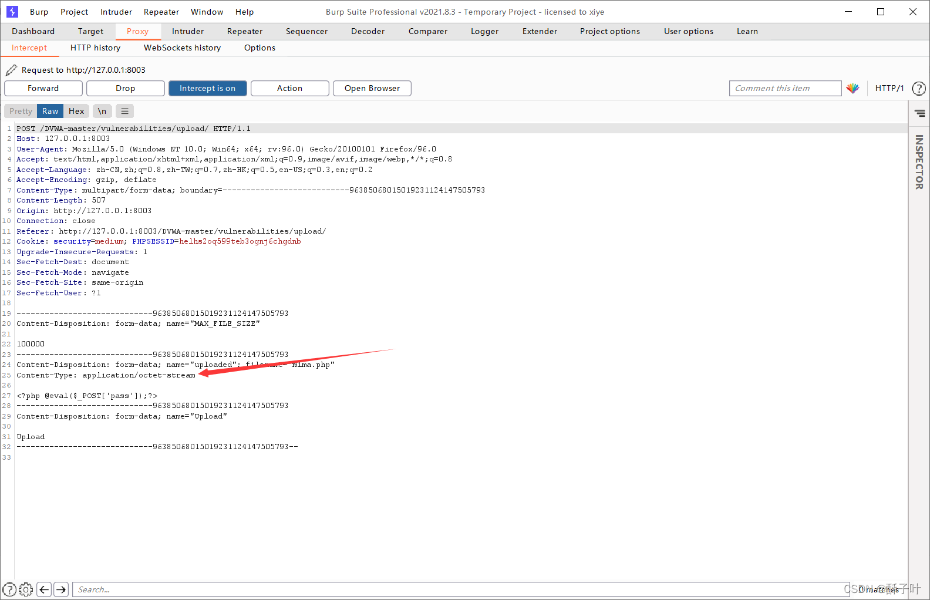
Task: Open the Burp menu
Action: coord(39,12)
